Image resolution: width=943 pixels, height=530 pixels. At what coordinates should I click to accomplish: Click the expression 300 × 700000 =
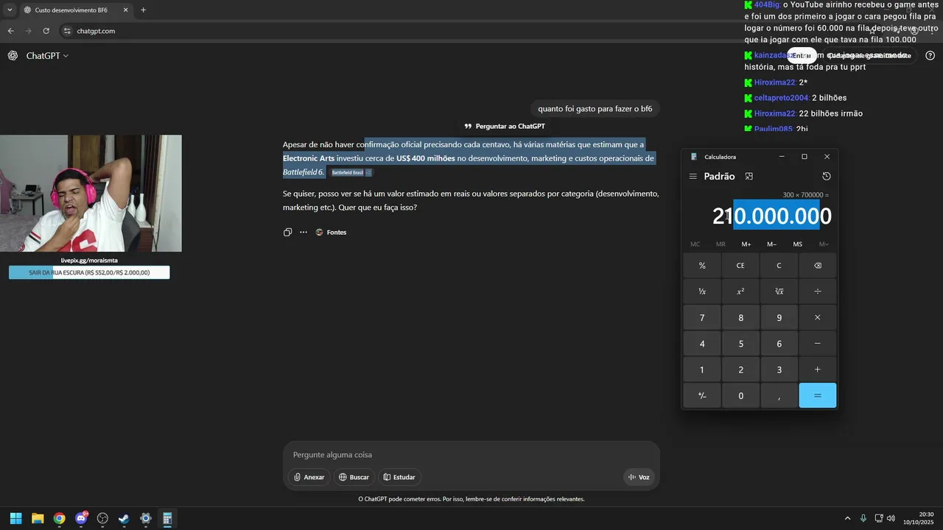(805, 195)
